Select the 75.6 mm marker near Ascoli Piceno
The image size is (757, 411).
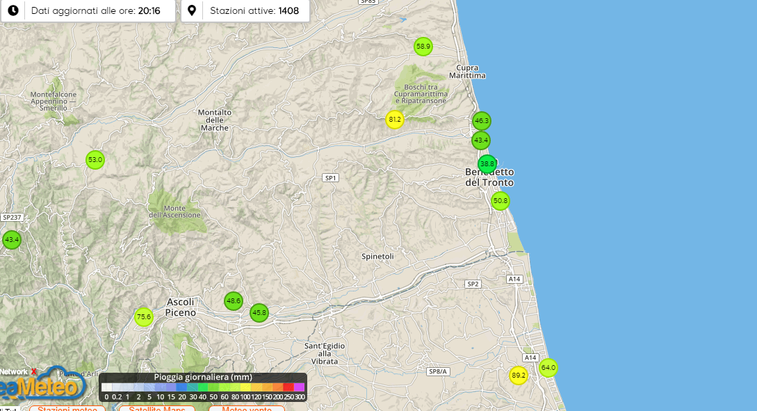(x=143, y=317)
